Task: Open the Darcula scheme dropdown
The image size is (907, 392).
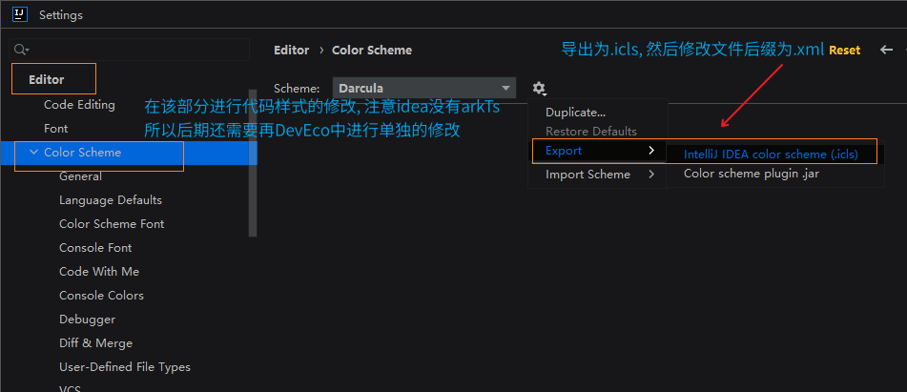Action: click(x=424, y=89)
